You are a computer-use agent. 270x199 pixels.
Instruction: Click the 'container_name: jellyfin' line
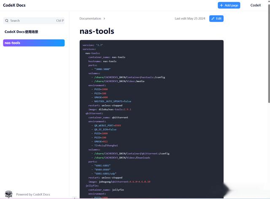[106, 190]
